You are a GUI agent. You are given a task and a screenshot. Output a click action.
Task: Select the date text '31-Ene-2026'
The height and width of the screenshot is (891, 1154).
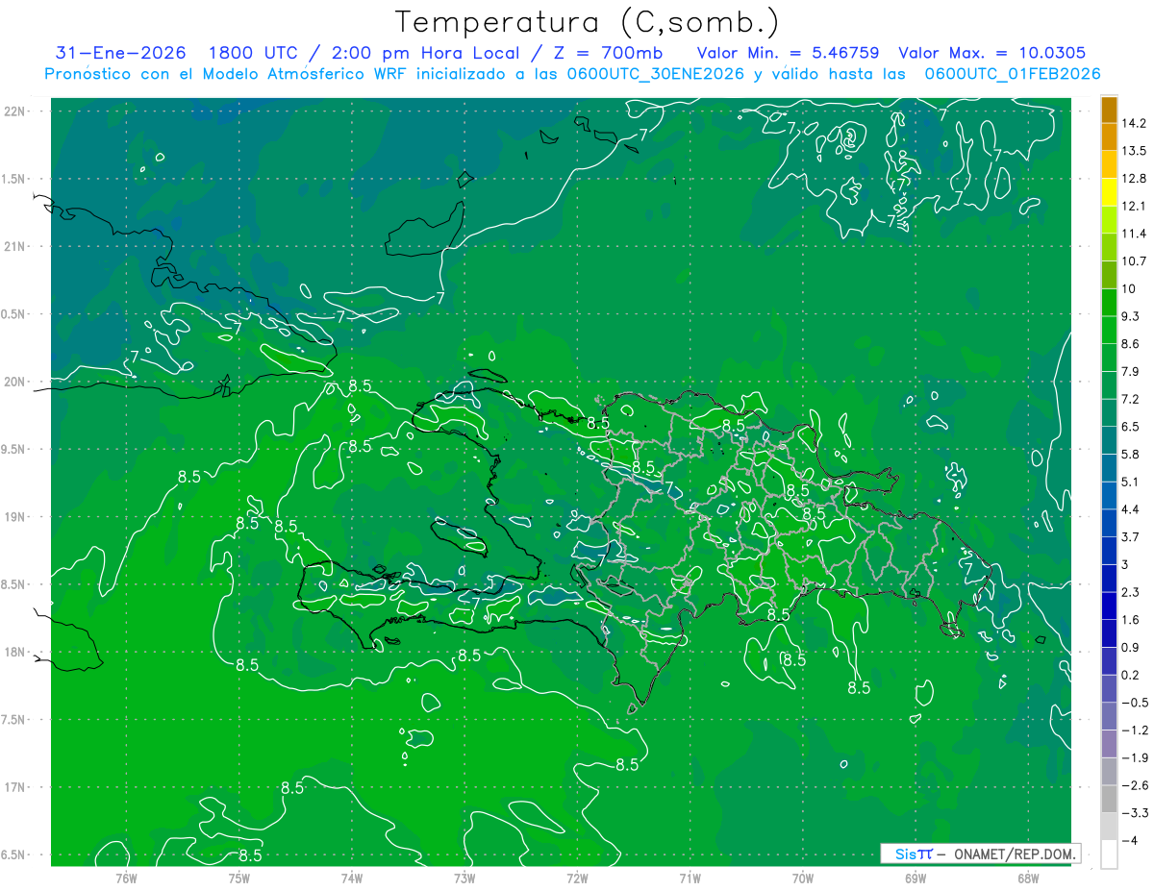tap(120, 53)
